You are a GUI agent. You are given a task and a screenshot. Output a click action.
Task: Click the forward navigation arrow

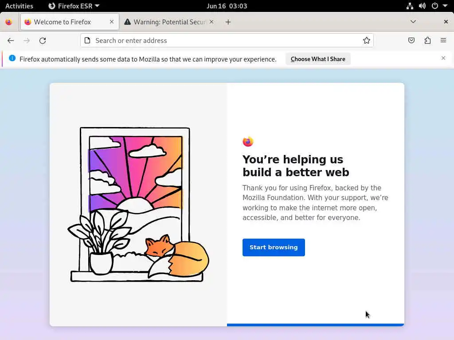tap(27, 40)
